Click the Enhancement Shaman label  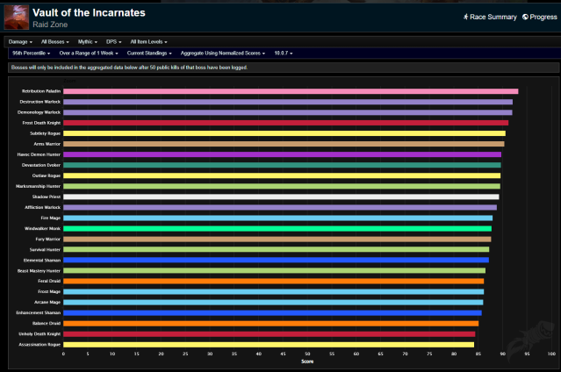(x=39, y=313)
